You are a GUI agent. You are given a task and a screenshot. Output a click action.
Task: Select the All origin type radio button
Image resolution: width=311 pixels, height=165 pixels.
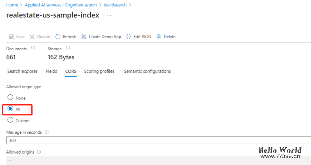pos(10,109)
